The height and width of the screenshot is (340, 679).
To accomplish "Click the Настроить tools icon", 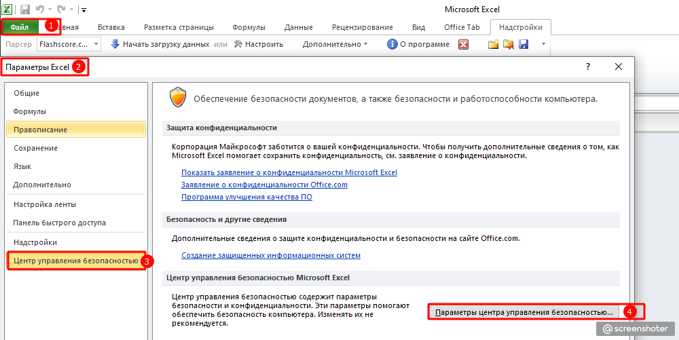I will point(238,44).
